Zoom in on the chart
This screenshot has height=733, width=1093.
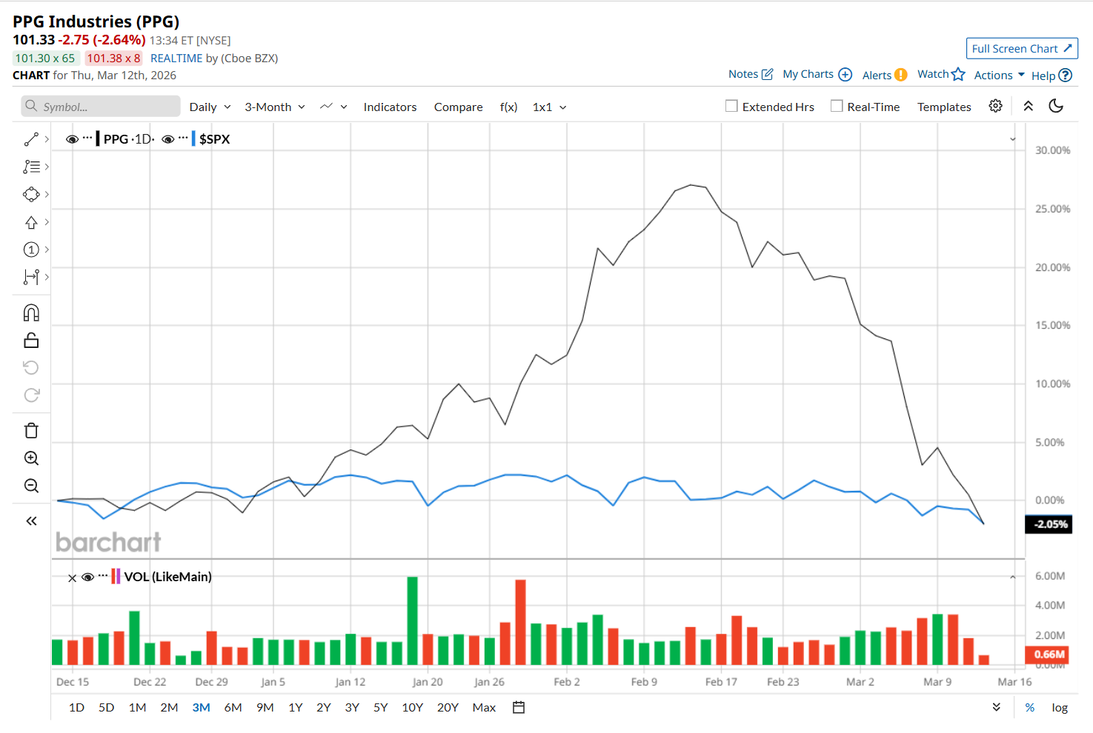[31, 458]
